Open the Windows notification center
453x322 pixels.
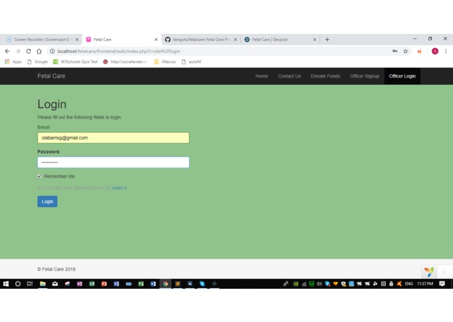(x=442, y=284)
